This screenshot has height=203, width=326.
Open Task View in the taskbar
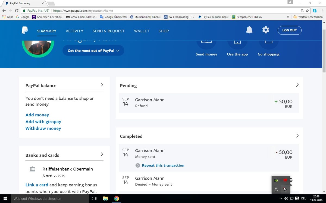[94, 198]
